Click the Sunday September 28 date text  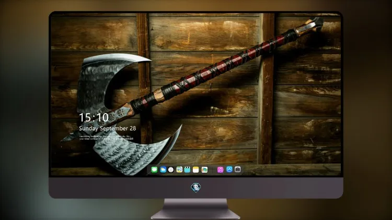(108, 128)
